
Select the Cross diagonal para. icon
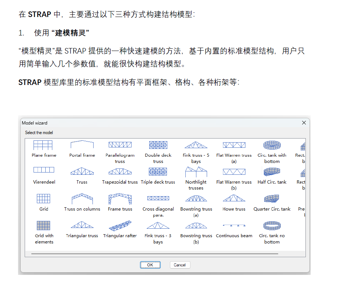point(158,198)
